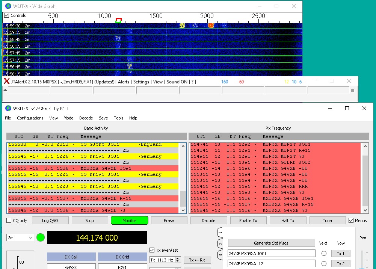The image size is (376, 269).
Task: Click the WSJT-X globe icon in main window title
Action: [x=8, y=108]
